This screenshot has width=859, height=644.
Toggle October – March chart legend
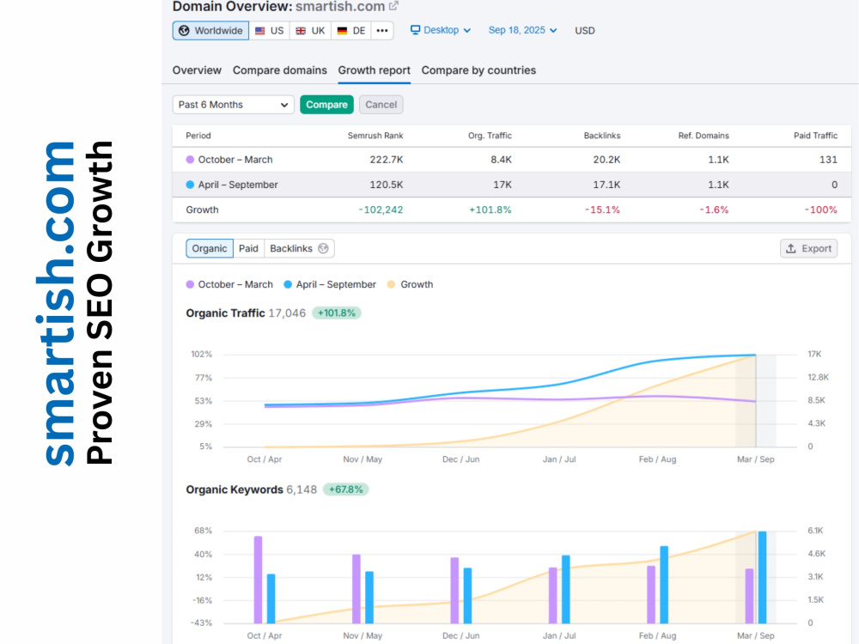[x=229, y=285]
